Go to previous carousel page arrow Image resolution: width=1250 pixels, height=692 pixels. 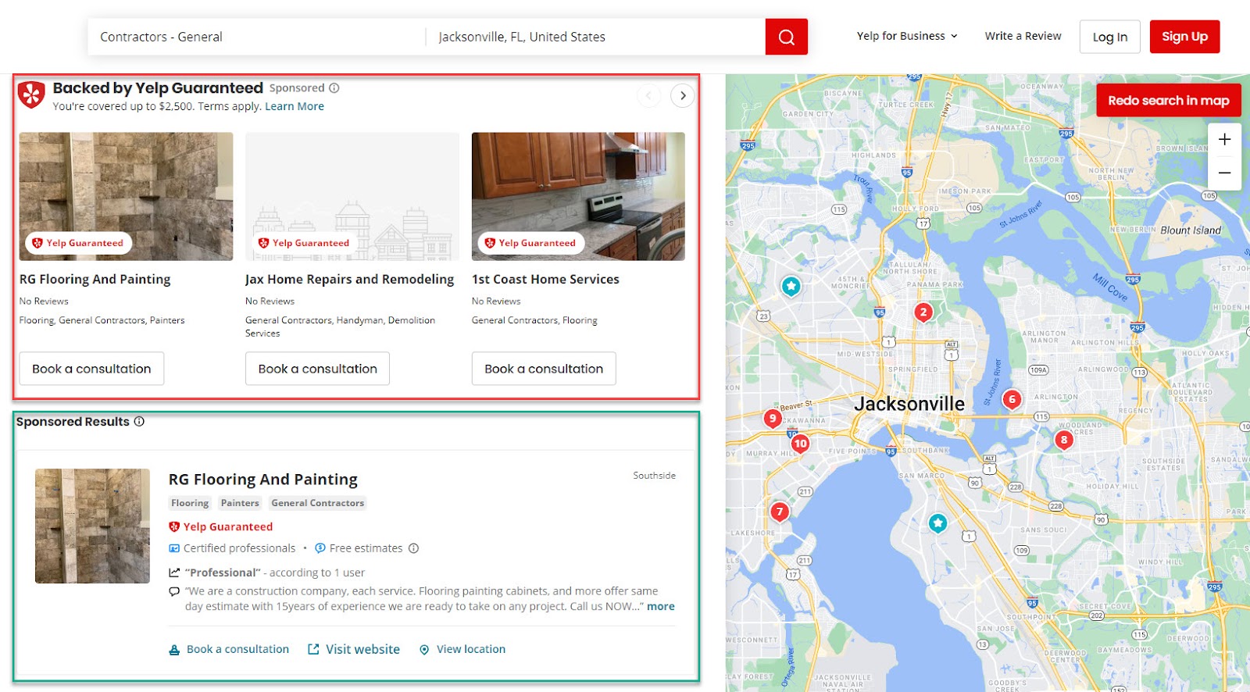pos(649,96)
